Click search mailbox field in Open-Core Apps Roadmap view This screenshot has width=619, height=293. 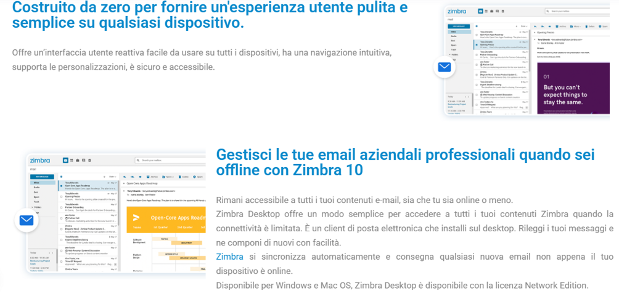[x=170, y=160]
